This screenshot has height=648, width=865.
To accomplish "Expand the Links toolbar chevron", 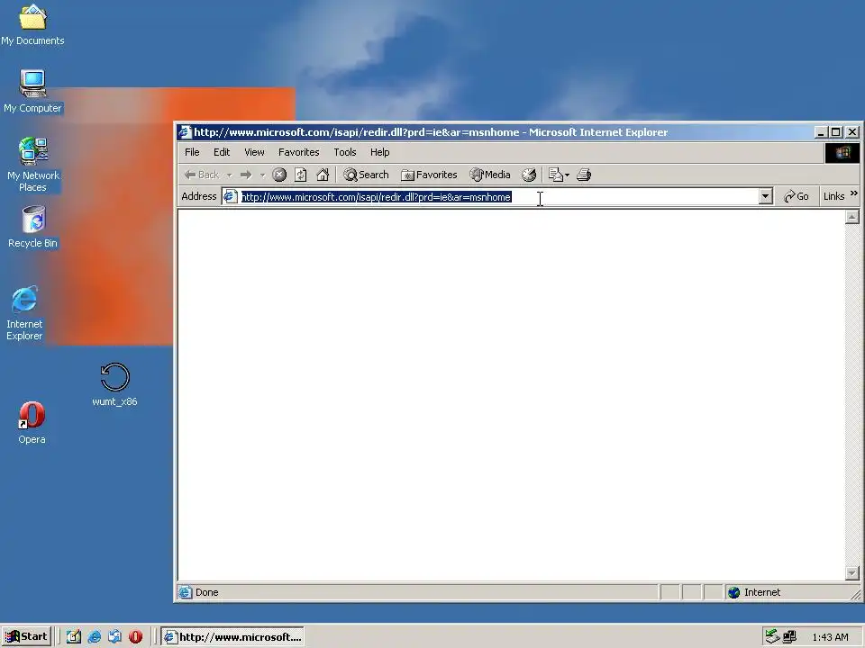I will [x=854, y=193].
